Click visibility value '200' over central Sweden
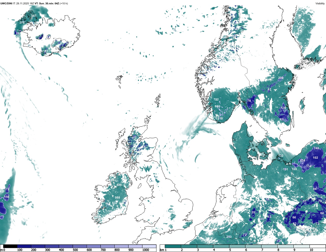326x252 pixels. pyautogui.click(x=281, y=78)
